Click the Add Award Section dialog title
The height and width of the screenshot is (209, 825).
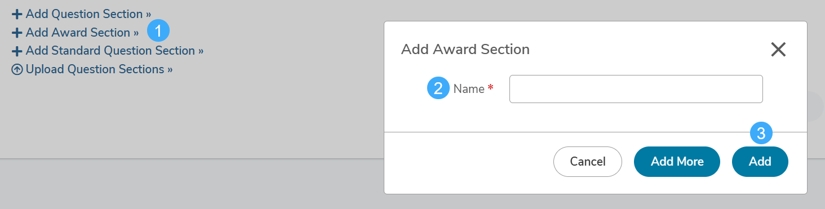click(x=465, y=50)
